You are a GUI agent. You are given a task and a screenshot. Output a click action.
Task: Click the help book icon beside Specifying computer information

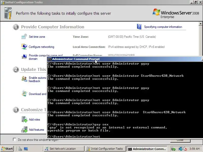(x=139, y=27)
